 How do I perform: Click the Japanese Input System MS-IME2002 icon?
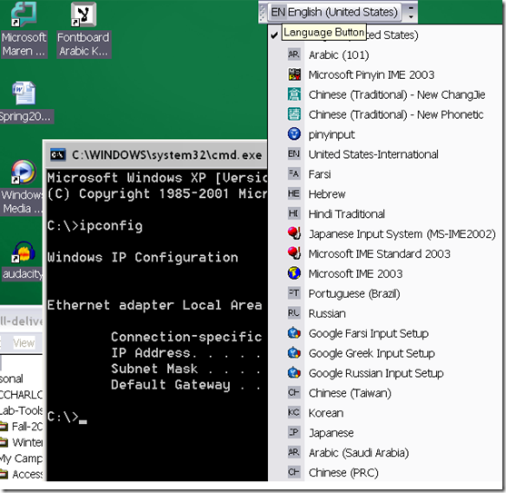click(x=294, y=233)
